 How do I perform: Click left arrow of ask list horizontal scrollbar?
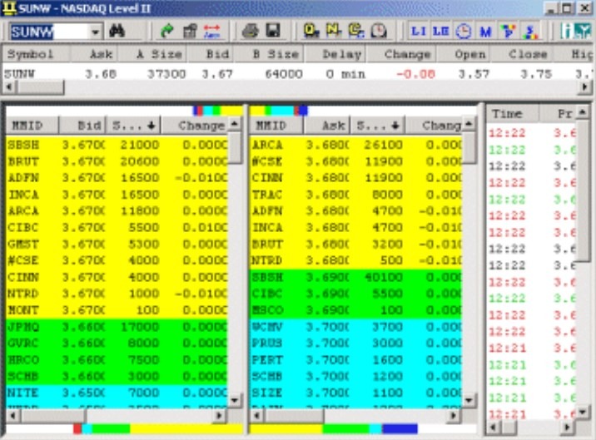tap(257, 416)
